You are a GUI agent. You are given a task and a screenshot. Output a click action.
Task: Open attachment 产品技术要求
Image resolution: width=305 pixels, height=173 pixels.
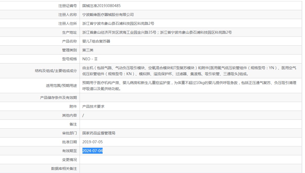[93, 106]
